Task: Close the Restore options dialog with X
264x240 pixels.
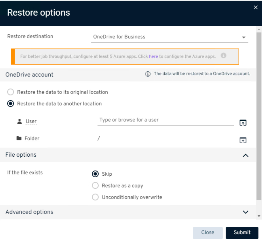Action: click(x=256, y=8)
